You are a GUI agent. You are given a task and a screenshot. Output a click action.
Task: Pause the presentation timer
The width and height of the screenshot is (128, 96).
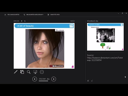coord(22,21)
